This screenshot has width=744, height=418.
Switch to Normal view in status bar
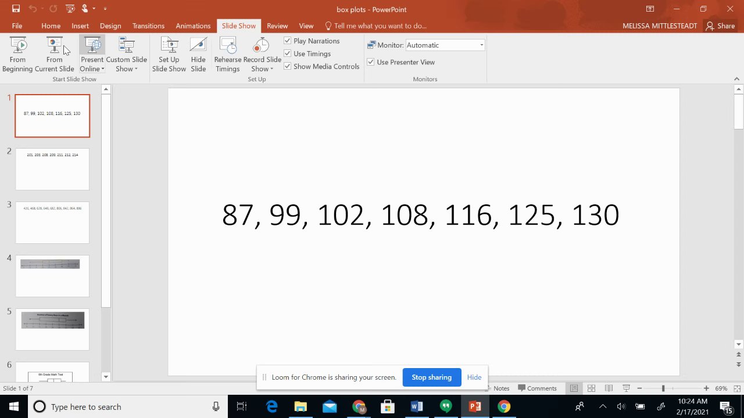point(574,388)
